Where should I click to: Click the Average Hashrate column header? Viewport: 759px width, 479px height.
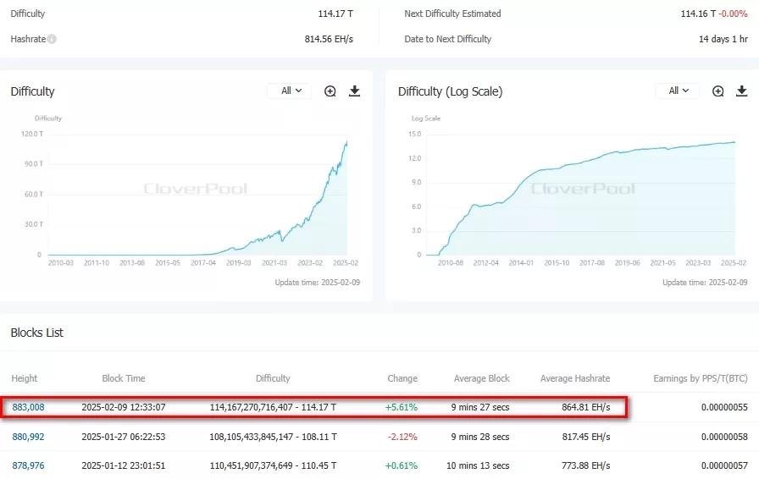575,378
